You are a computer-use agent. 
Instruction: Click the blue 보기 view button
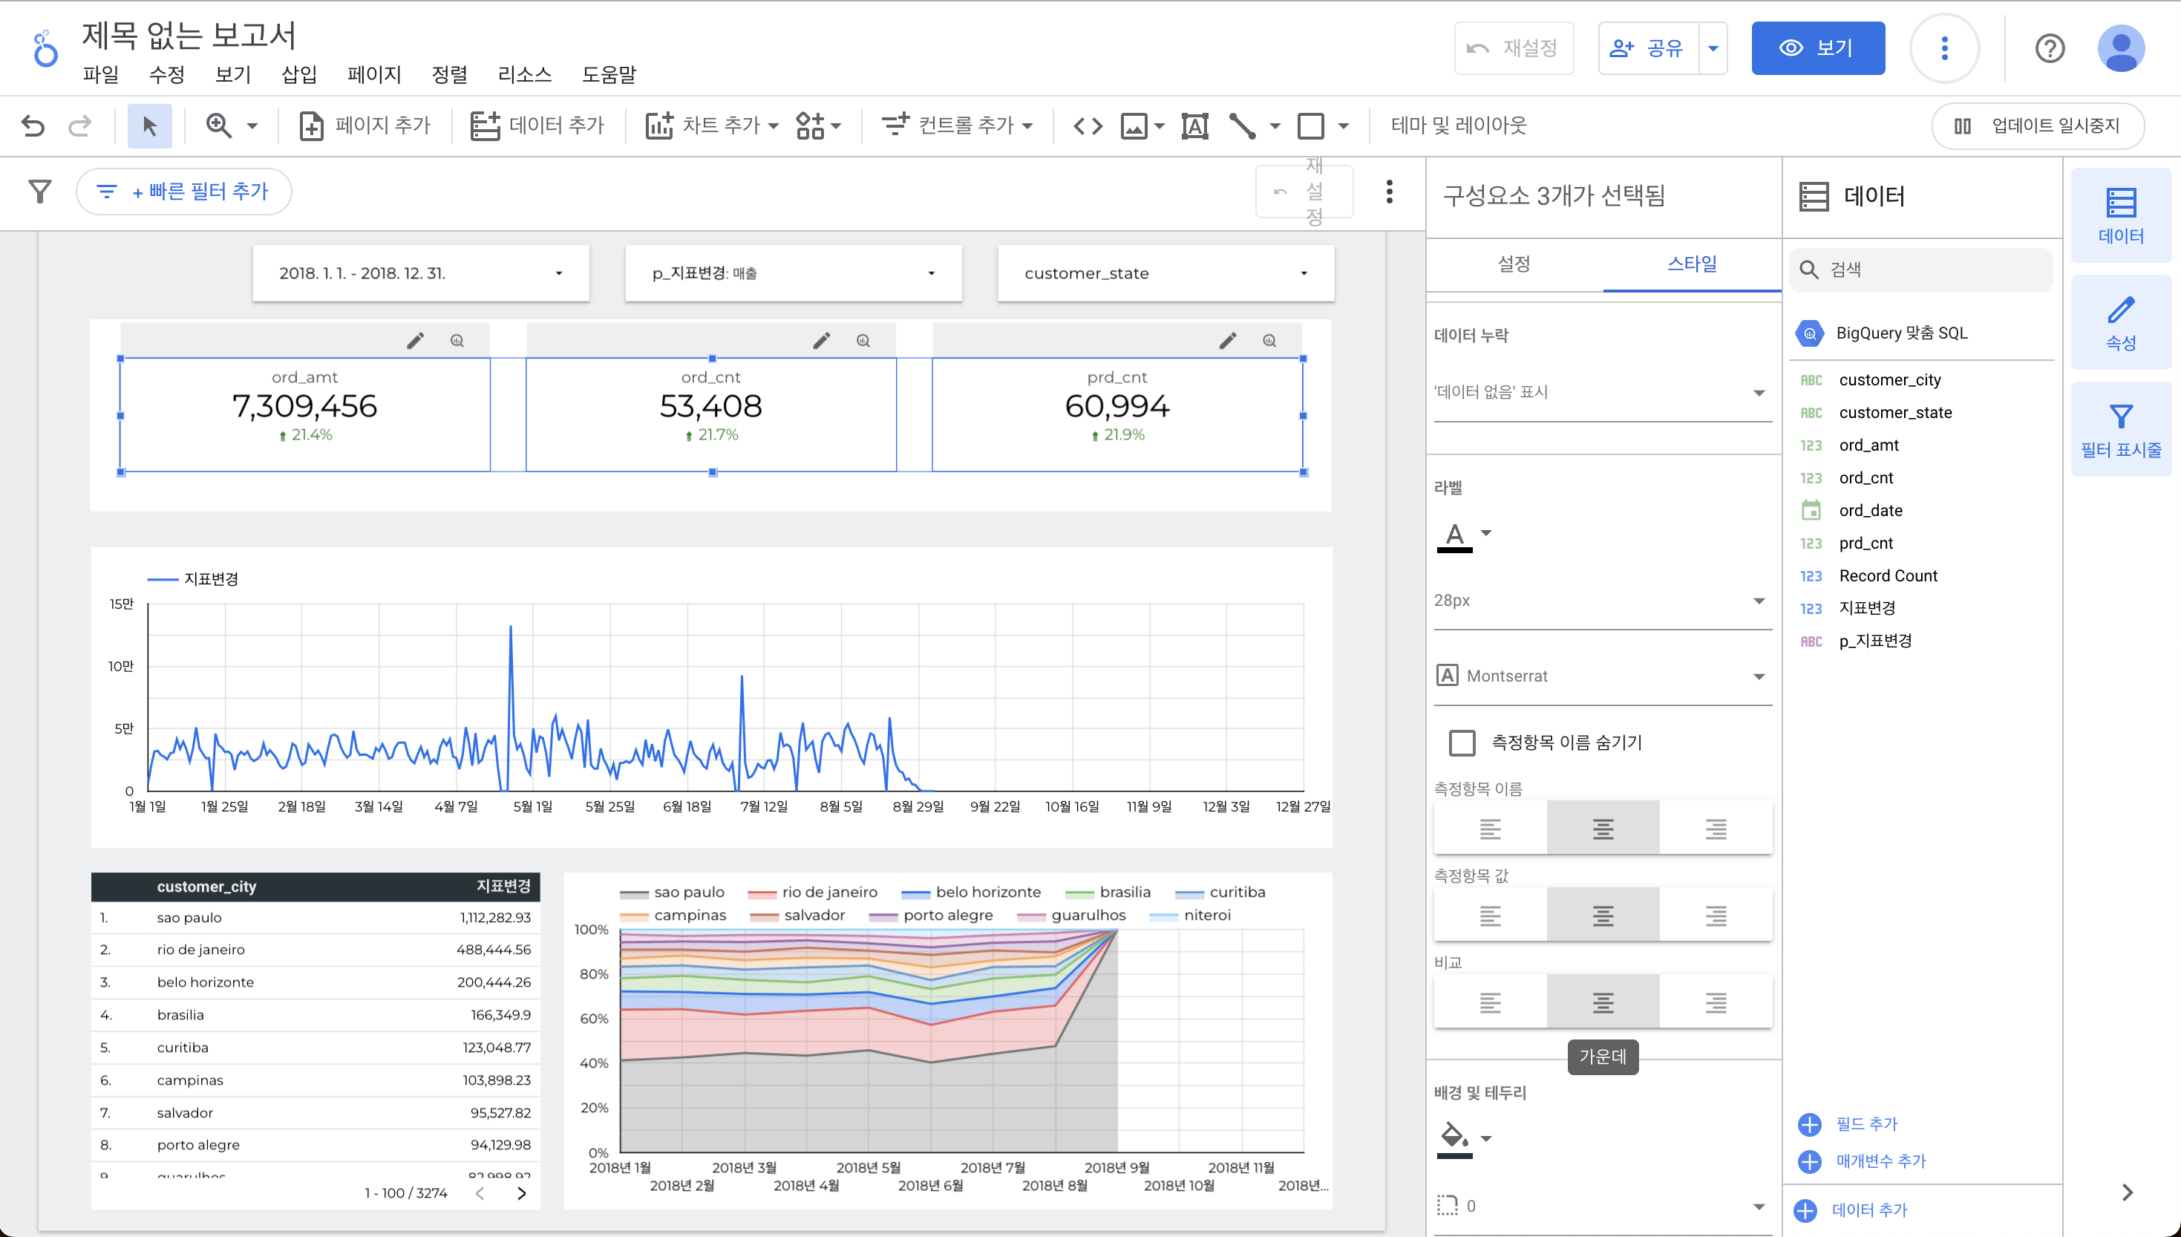click(1817, 48)
